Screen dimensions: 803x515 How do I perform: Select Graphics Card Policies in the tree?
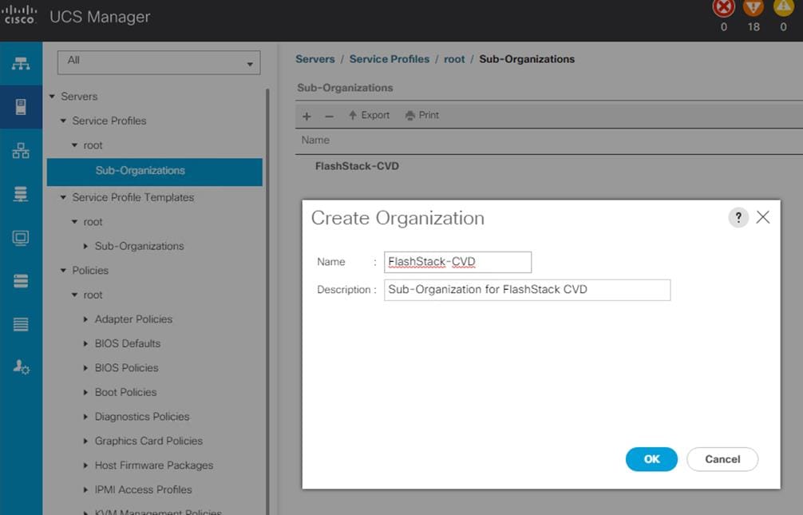click(149, 442)
